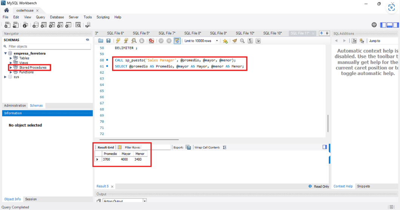
Task: Open the Jump to dropdown
Action: click(x=383, y=41)
